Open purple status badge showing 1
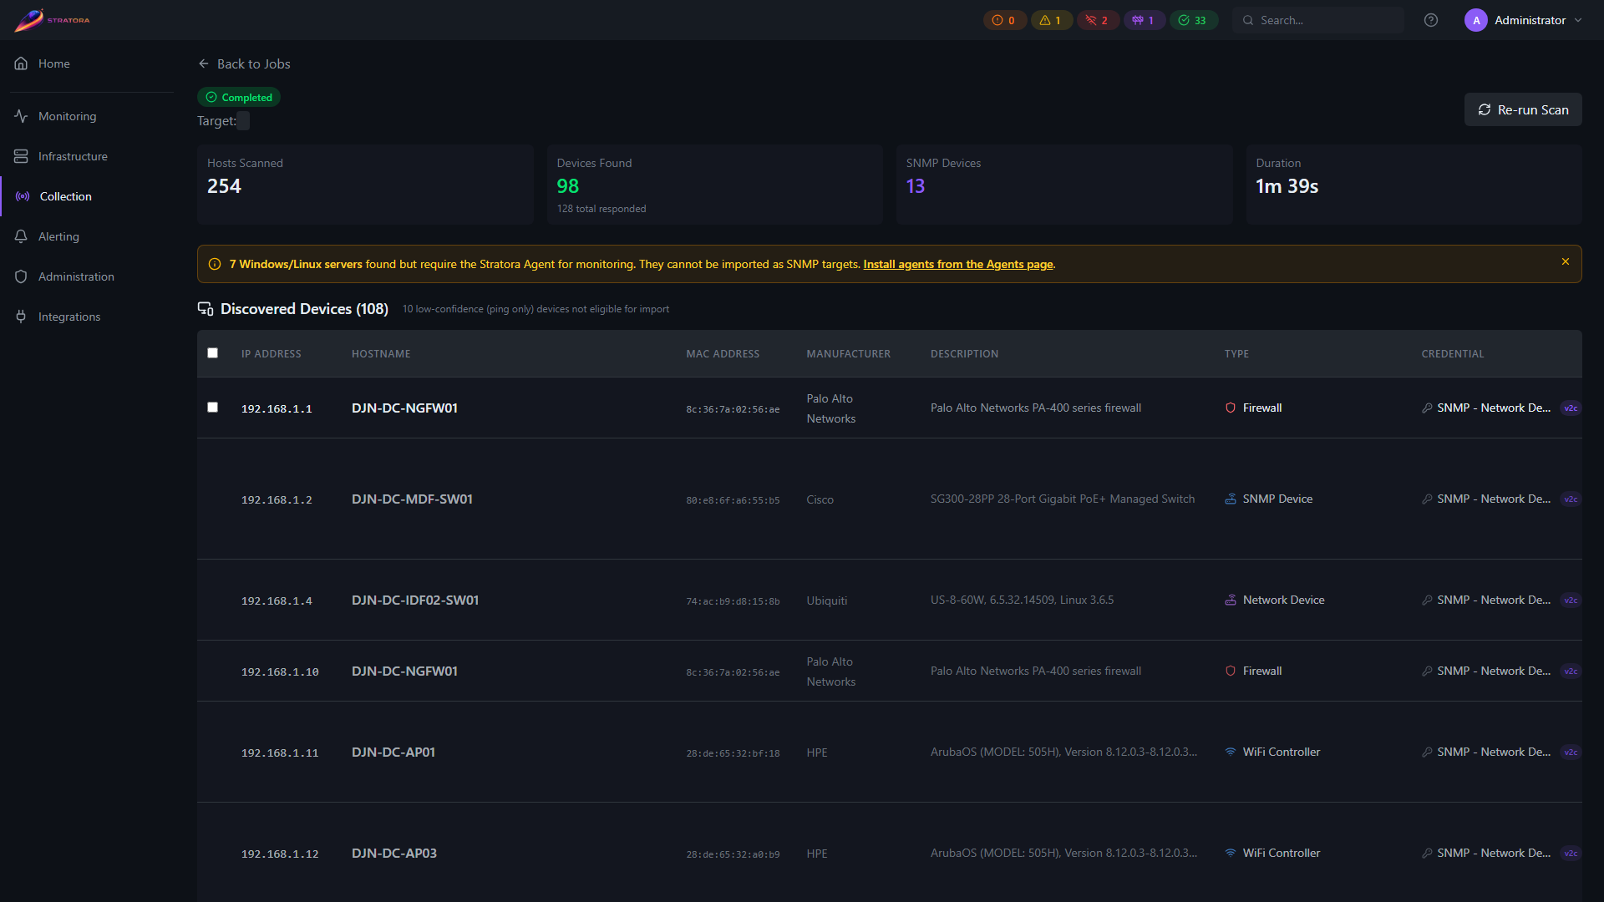This screenshot has width=1604, height=902. [1144, 20]
